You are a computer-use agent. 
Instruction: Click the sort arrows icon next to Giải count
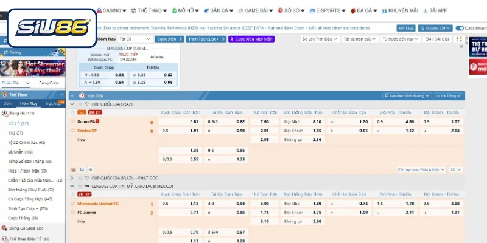[x=458, y=39]
